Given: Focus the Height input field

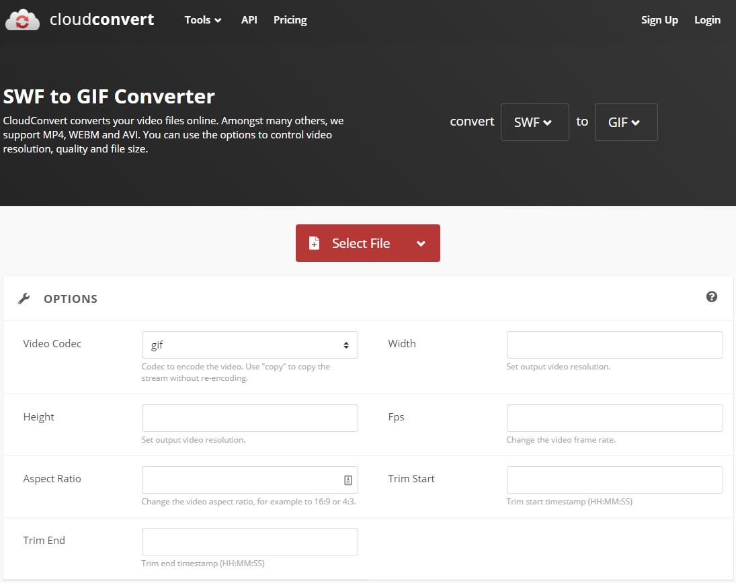Looking at the screenshot, I should pos(250,418).
